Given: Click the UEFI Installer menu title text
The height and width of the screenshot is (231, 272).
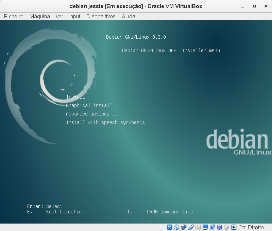Looking at the screenshot, I should [171, 50].
